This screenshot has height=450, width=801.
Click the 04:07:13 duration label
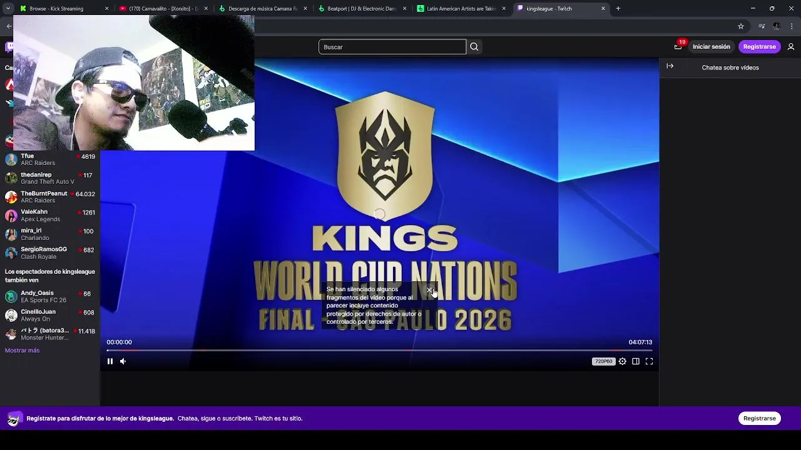click(x=640, y=342)
